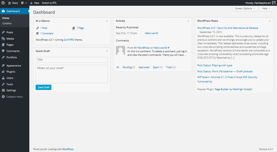Open the comments bubble in admin bar
277x152 pixels.
coord(24,3)
